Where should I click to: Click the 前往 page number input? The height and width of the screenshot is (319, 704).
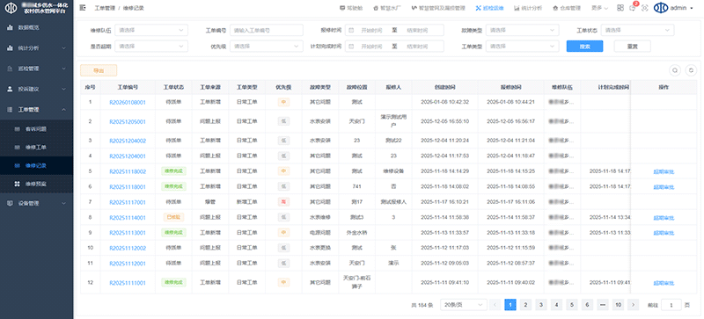click(x=671, y=305)
